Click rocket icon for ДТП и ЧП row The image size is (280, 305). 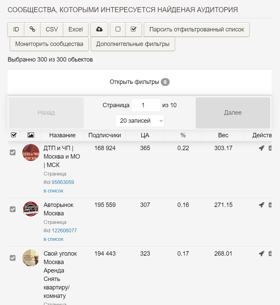coord(261,148)
